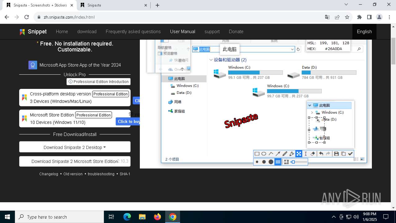
Task: Open Chrome's three-dot menu
Action: click(x=389, y=17)
